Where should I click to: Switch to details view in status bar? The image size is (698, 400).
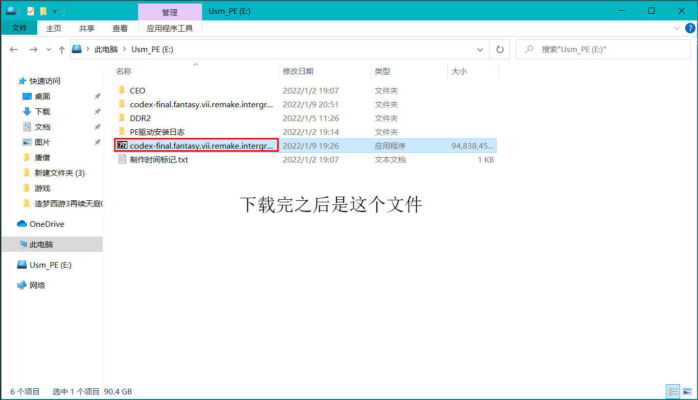pos(673,392)
